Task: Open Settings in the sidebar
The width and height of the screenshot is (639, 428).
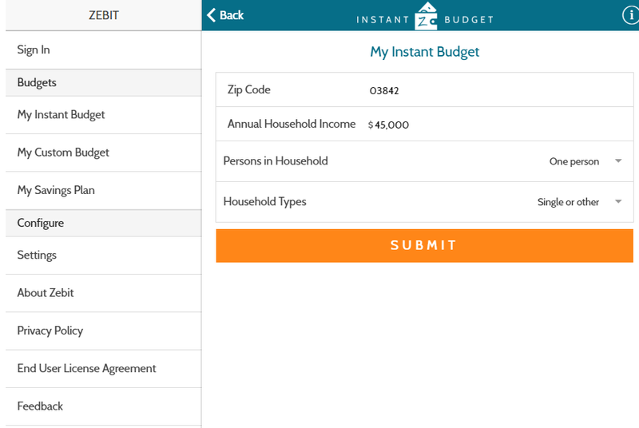Action: point(104,256)
